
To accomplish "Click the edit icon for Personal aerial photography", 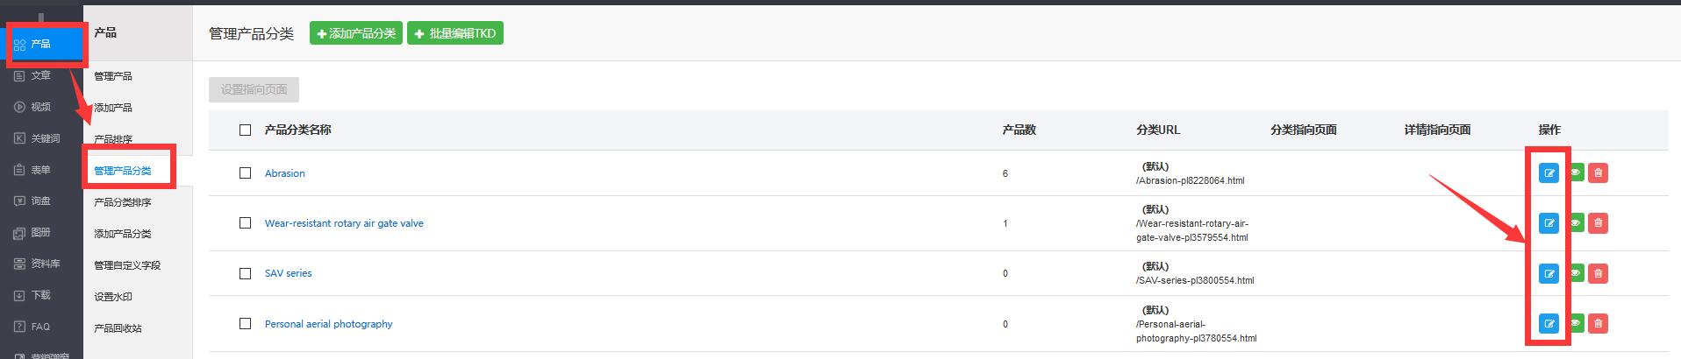I will click(x=1549, y=324).
